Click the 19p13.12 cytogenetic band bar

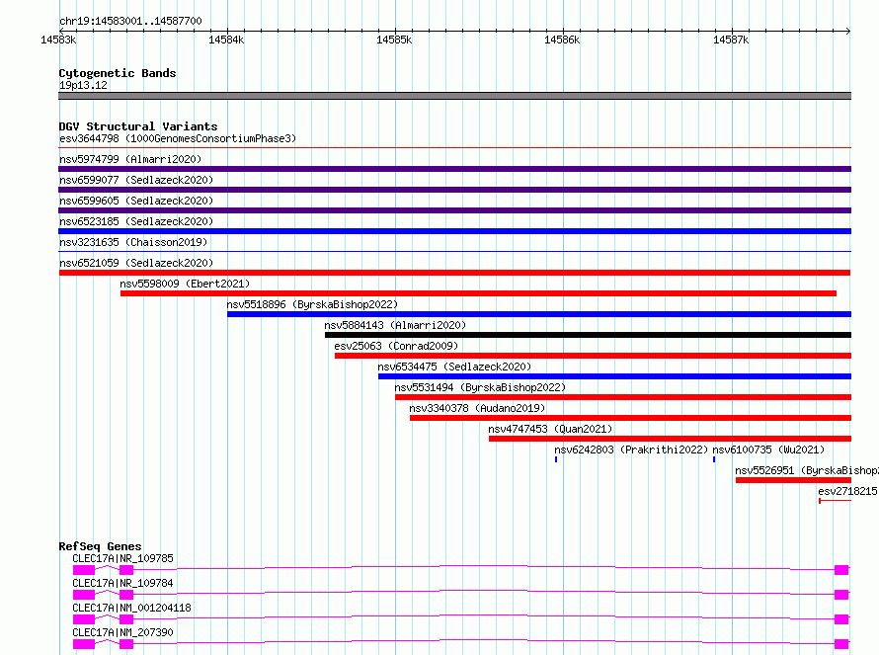tap(454, 96)
